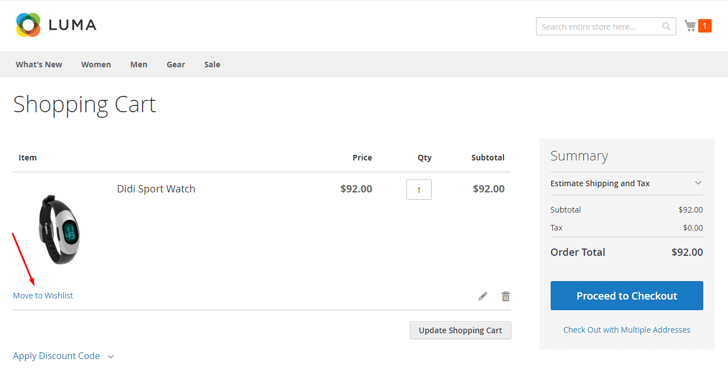Click the Move to Wishlist link
The height and width of the screenshot is (368, 728).
tap(43, 296)
